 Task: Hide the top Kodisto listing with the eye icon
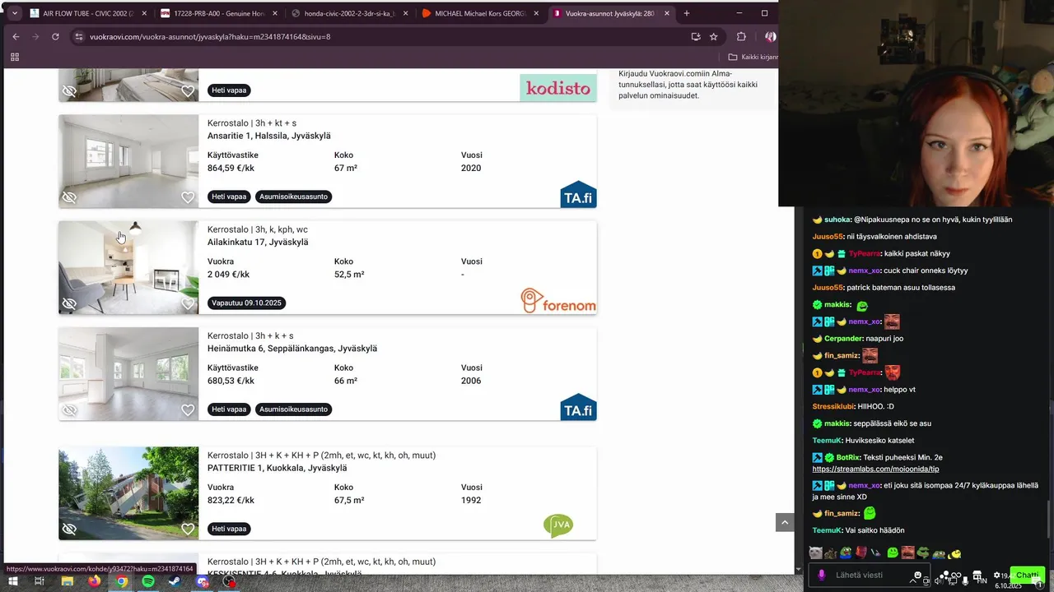(x=69, y=91)
